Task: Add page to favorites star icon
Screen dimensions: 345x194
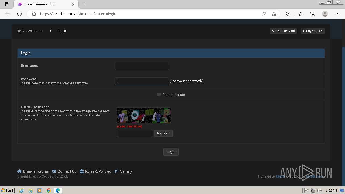Action: point(274,14)
